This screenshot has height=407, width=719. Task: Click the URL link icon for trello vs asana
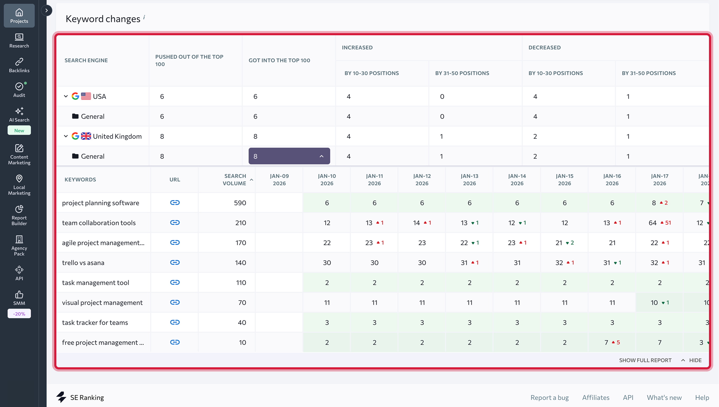point(175,263)
